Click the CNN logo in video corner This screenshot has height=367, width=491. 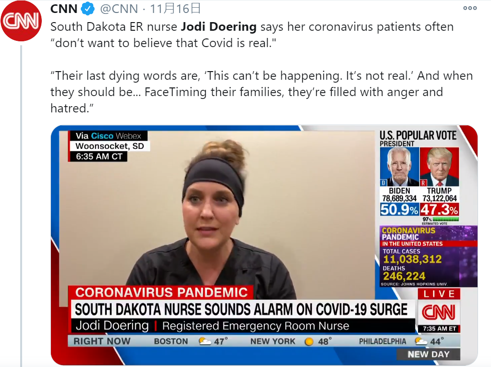439,312
